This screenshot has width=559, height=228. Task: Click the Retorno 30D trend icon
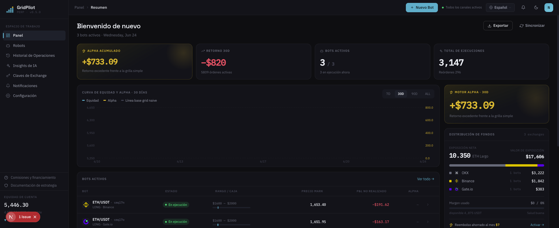pos(203,51)
